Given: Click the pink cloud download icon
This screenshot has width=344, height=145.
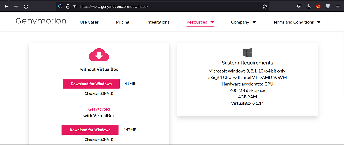Looking at the screenshot, I should pos(99,55).
